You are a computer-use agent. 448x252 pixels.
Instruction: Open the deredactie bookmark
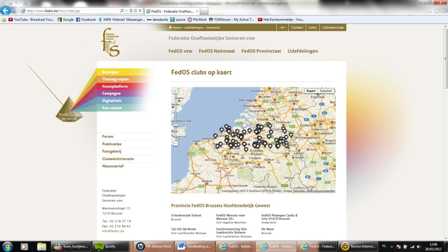(158, 19)
